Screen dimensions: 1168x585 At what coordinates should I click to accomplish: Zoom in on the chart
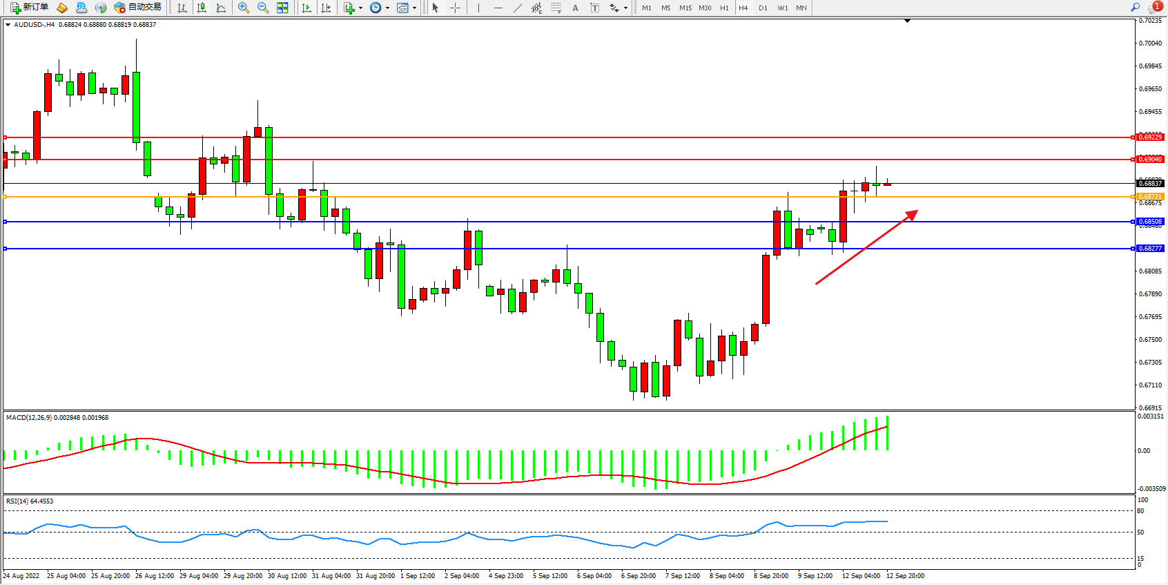[244, 8]
